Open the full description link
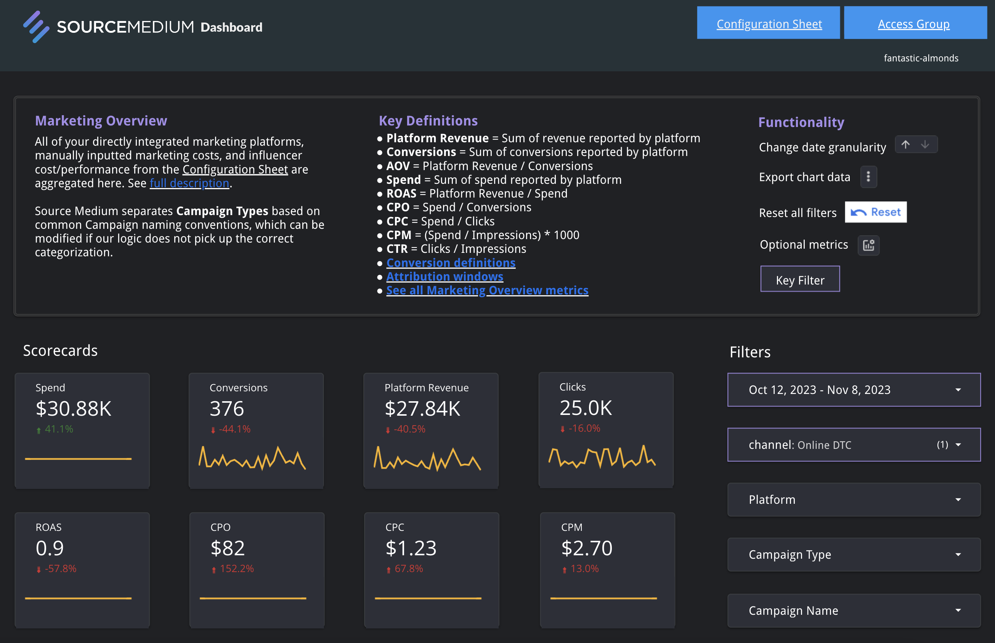The height and width of the screenshot is (643, 995). point(189,183)
